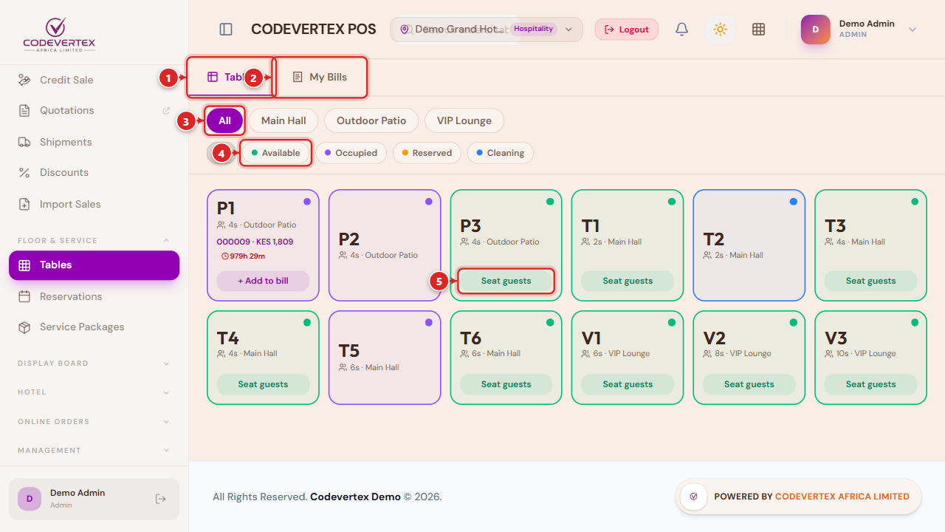Expand the Display Board section
Viewport: 945px width, 532px height.
[x=94, y=364]
